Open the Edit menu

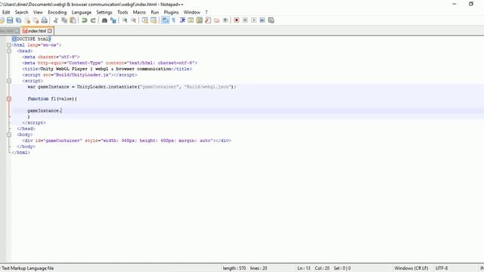point(6,12)
